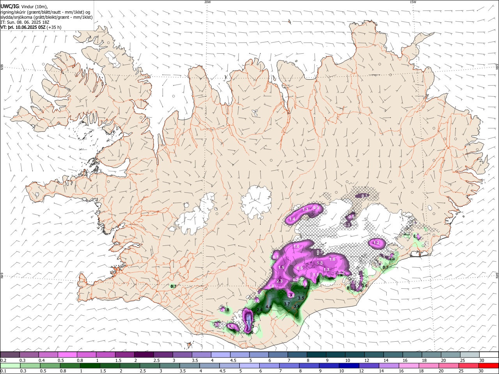Select the 0.2 swatch in upper legend row
Viewport: 499px width, 374px height.
tap(10, 355)
